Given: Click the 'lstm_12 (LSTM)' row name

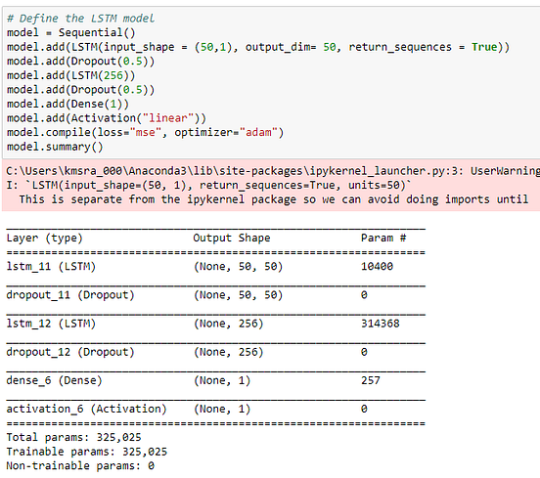Looking at the screenshot, I should pyautogui.click(x=51, y=324).
